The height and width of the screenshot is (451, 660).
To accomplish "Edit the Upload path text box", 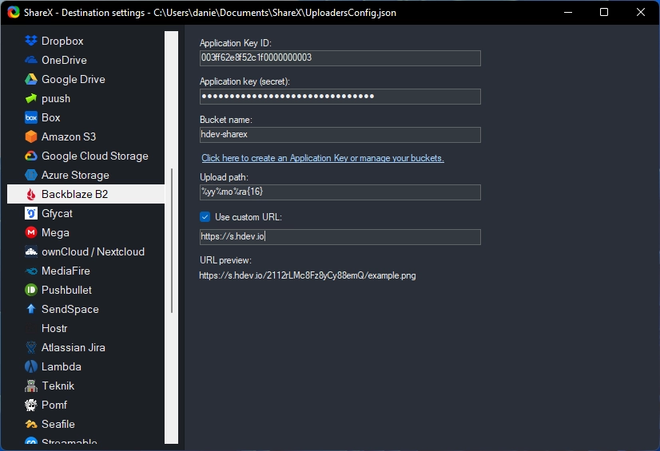I will [340, 192].
